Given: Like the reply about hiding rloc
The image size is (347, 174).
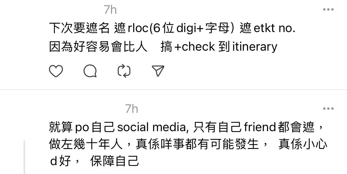Looking at the screenshot, I should [56, 71].
